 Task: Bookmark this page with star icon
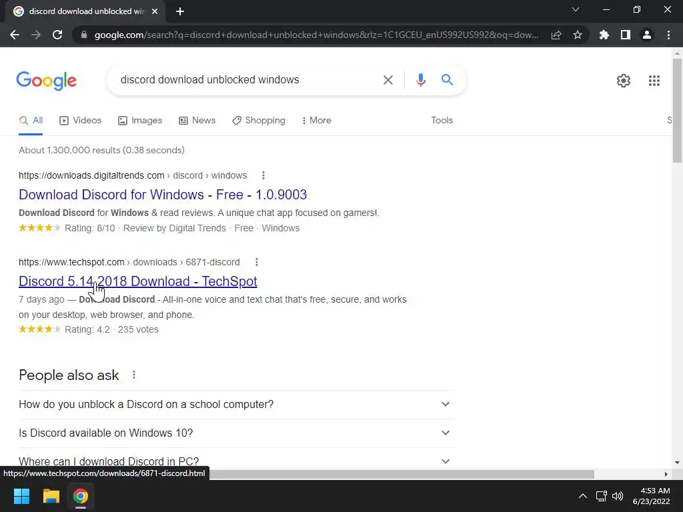click(578, 35)
